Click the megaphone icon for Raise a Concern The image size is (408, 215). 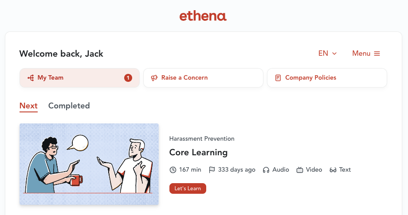154,78
